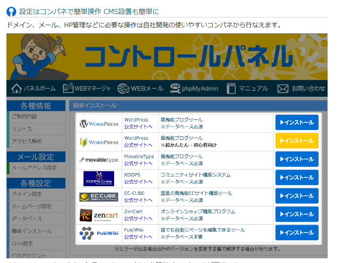Viewport: 337px width, 263px height.
Task: Click the WordPress logo in first row
Action: pos(99,124)
